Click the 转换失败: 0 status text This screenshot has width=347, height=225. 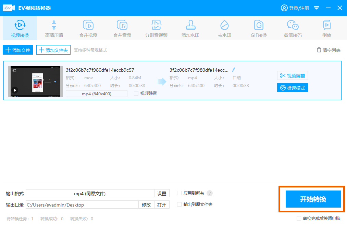coord(82,219)
